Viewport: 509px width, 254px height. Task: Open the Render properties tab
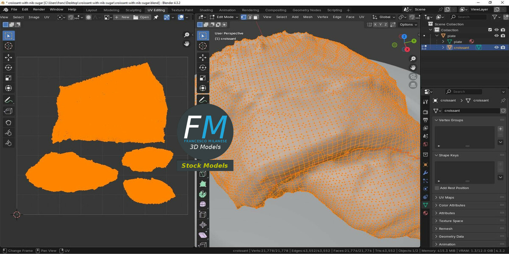(425, 112)
